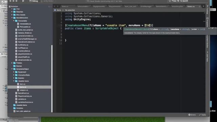Select the Scenes folder

(x=19, y=66)
